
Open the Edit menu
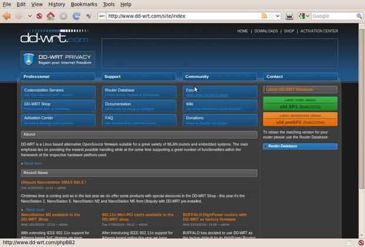[21, 5]
